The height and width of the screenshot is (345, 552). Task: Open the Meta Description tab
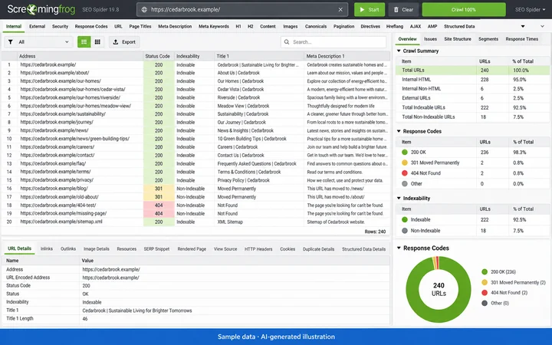coord(175,26)
